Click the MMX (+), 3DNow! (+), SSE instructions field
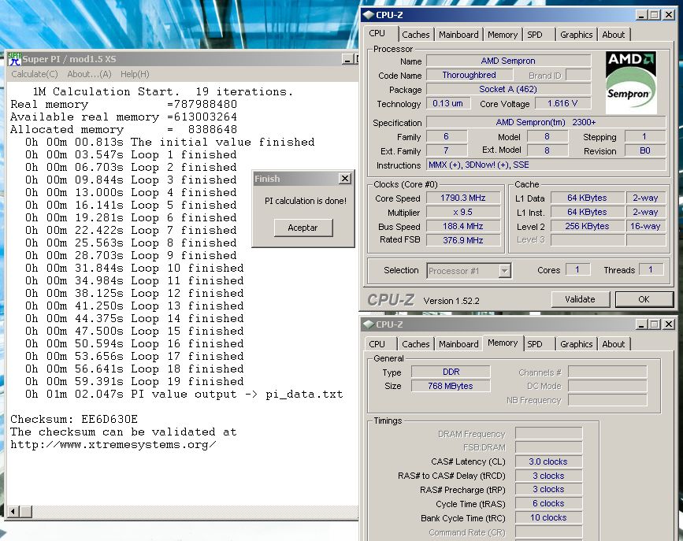This screenshot has height=541, width=683. click(546, 165)
